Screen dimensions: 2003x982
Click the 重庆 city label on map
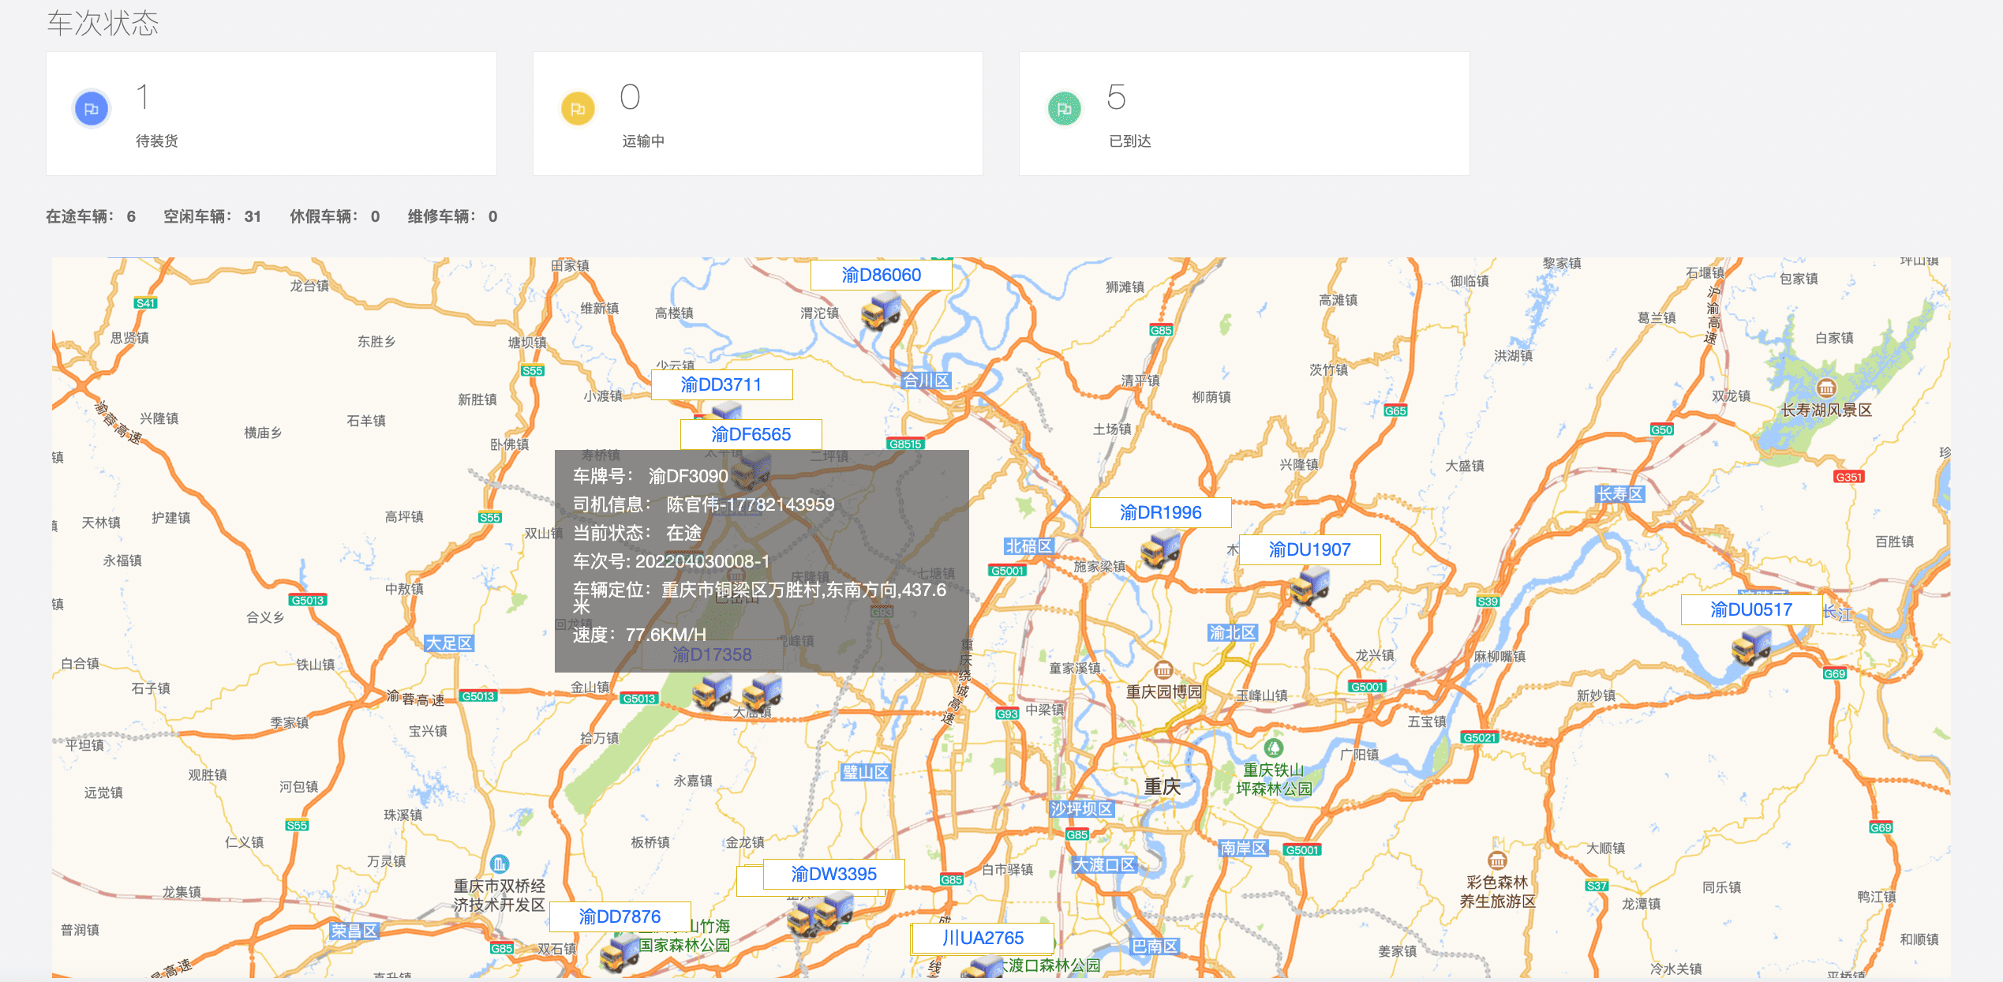1162,787
